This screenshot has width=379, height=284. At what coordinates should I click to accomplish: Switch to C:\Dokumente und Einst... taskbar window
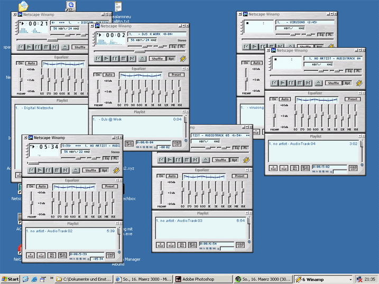pyautogui.click(x=84, y=279)
